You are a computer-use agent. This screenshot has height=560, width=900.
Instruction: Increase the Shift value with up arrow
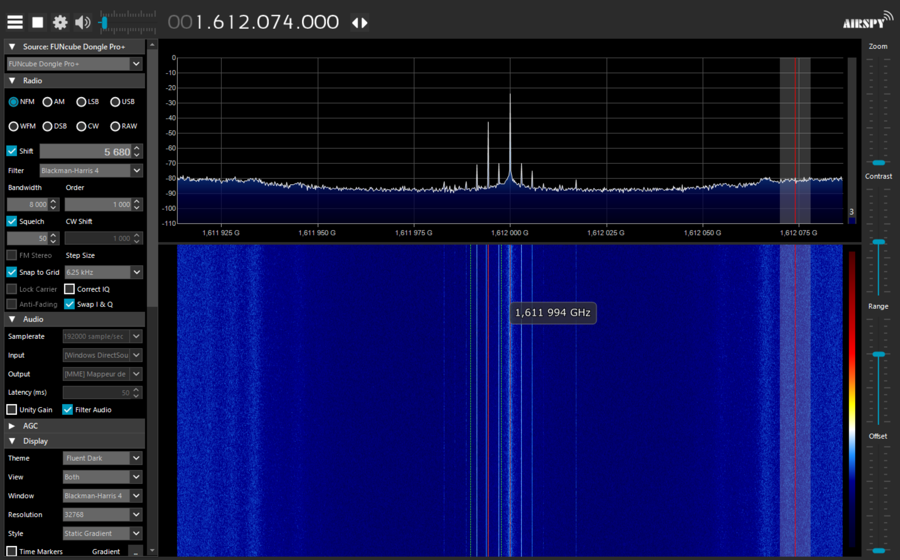coord(137,148)
